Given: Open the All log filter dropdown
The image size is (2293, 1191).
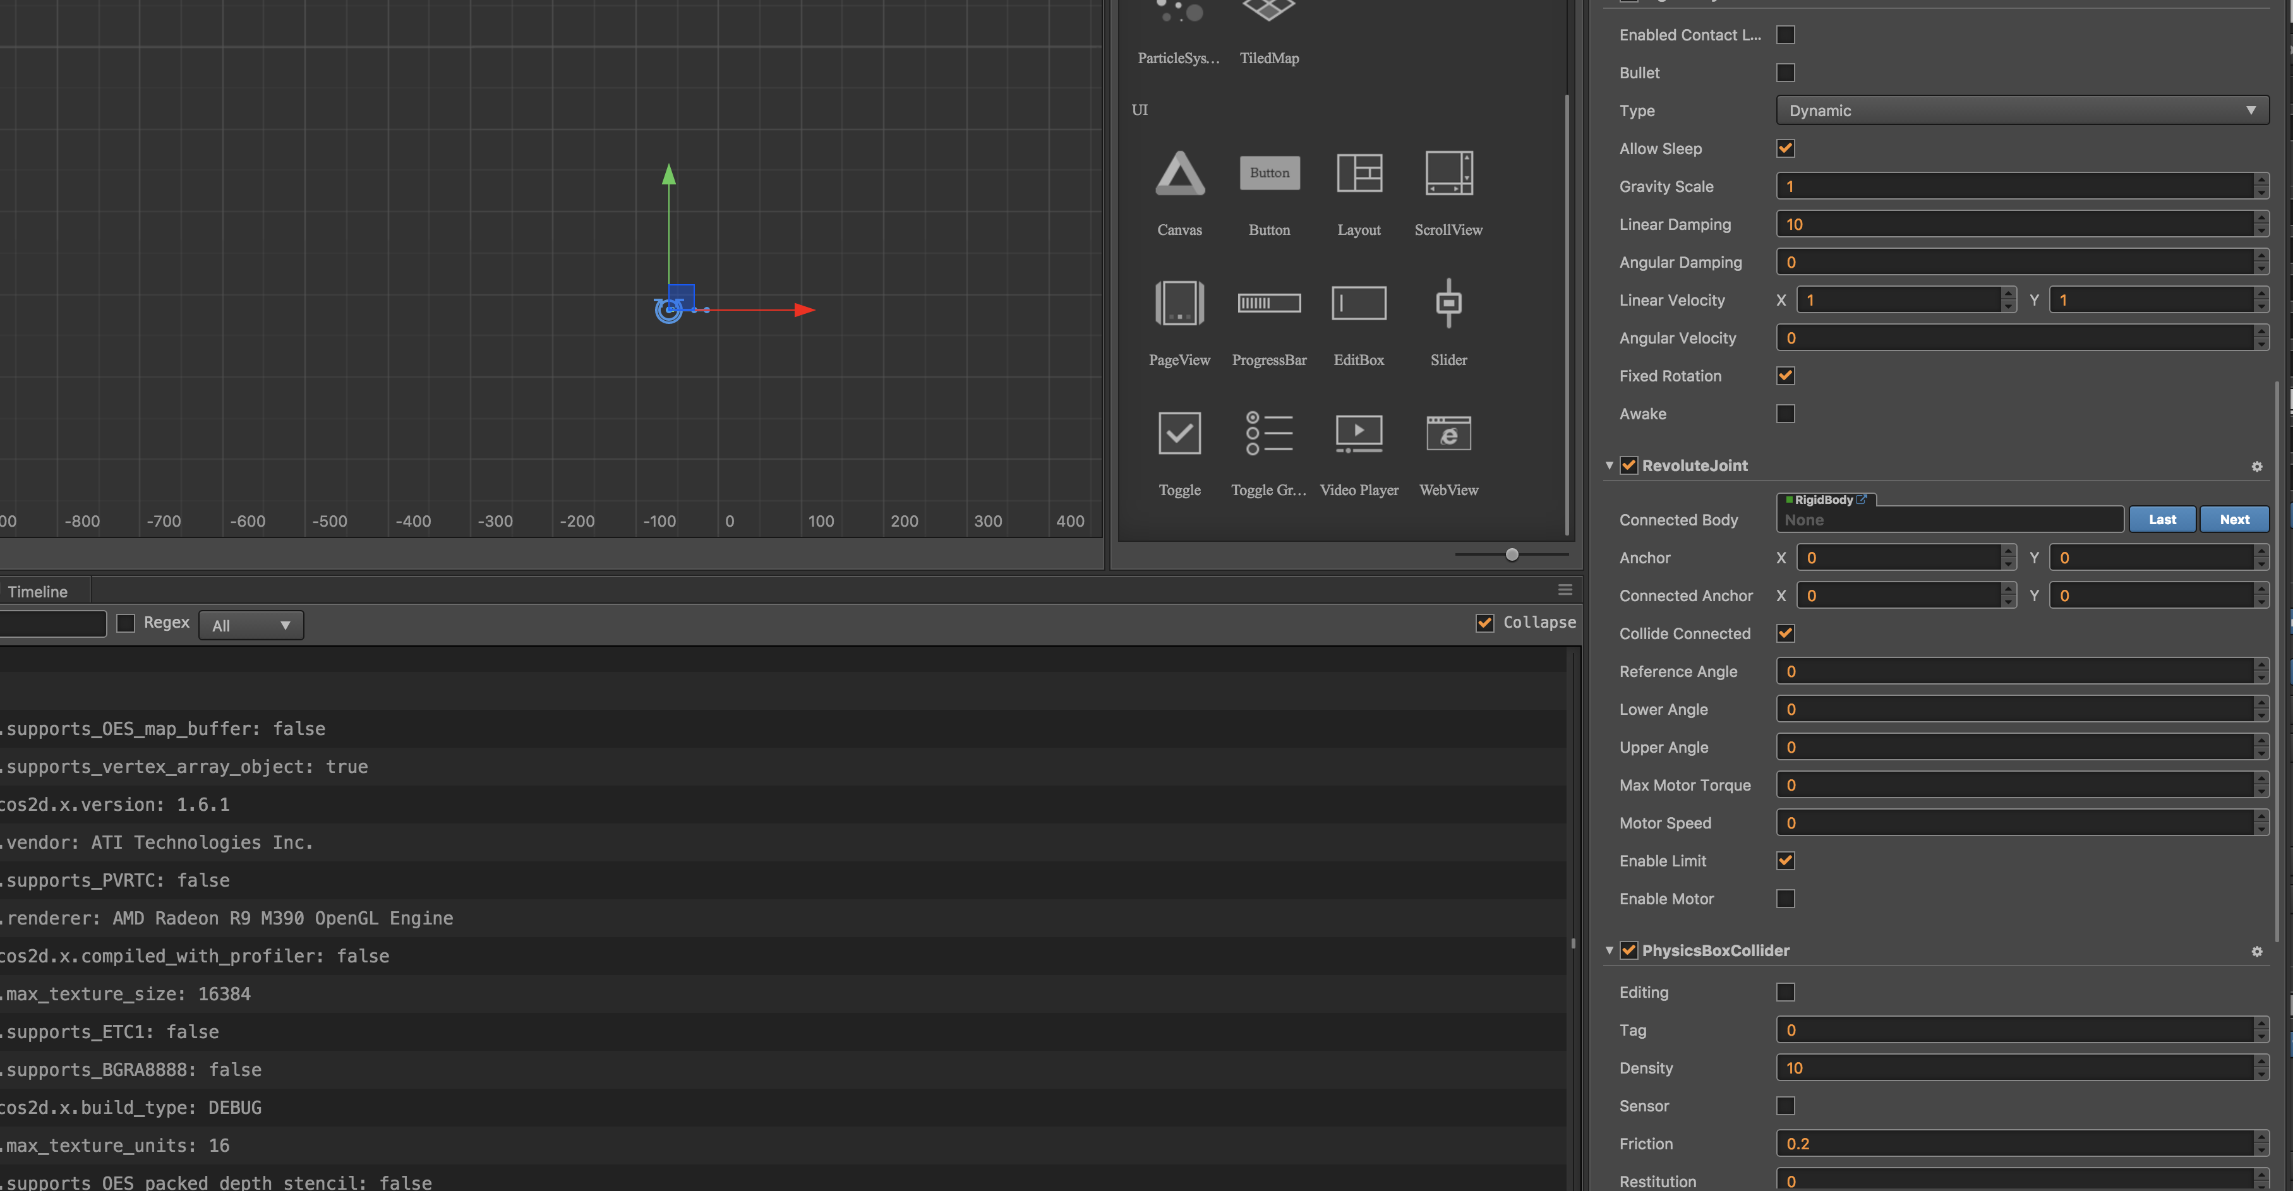Looking at the screenshot, I should [251, 625].
